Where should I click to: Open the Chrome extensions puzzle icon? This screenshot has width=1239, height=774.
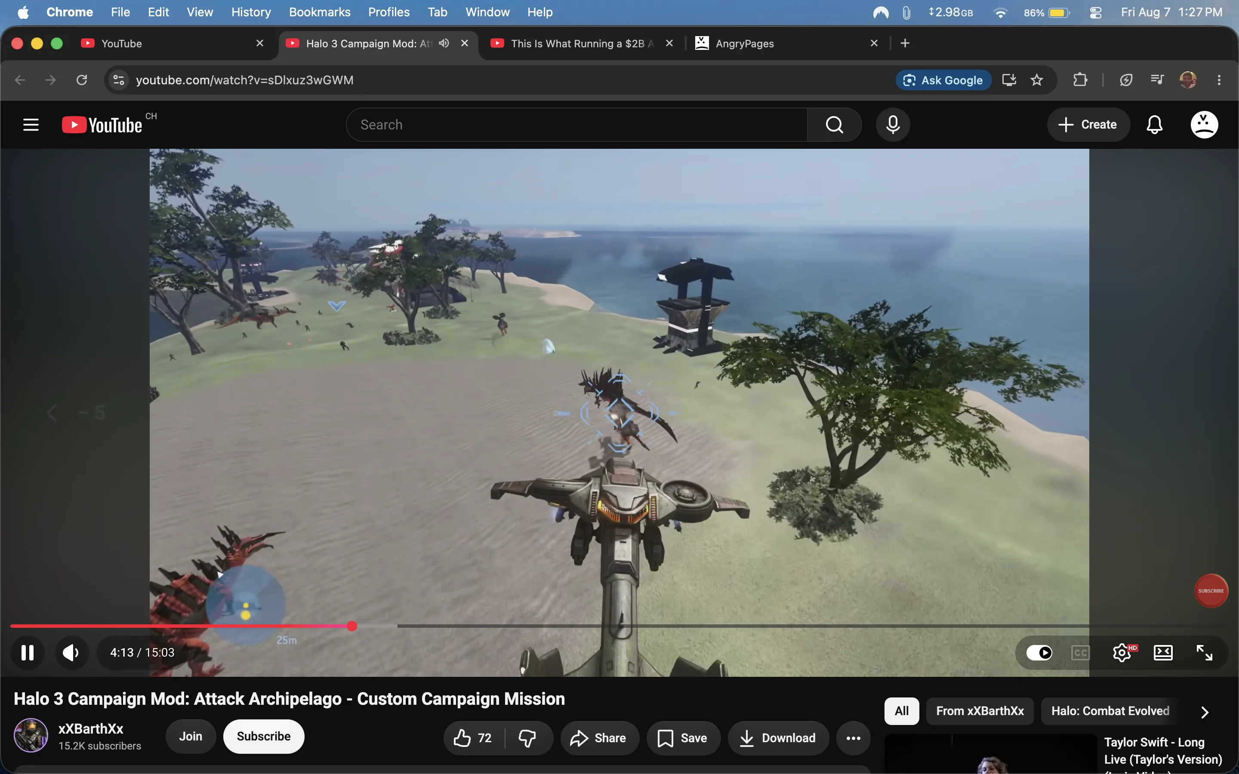click(1080, 80)
